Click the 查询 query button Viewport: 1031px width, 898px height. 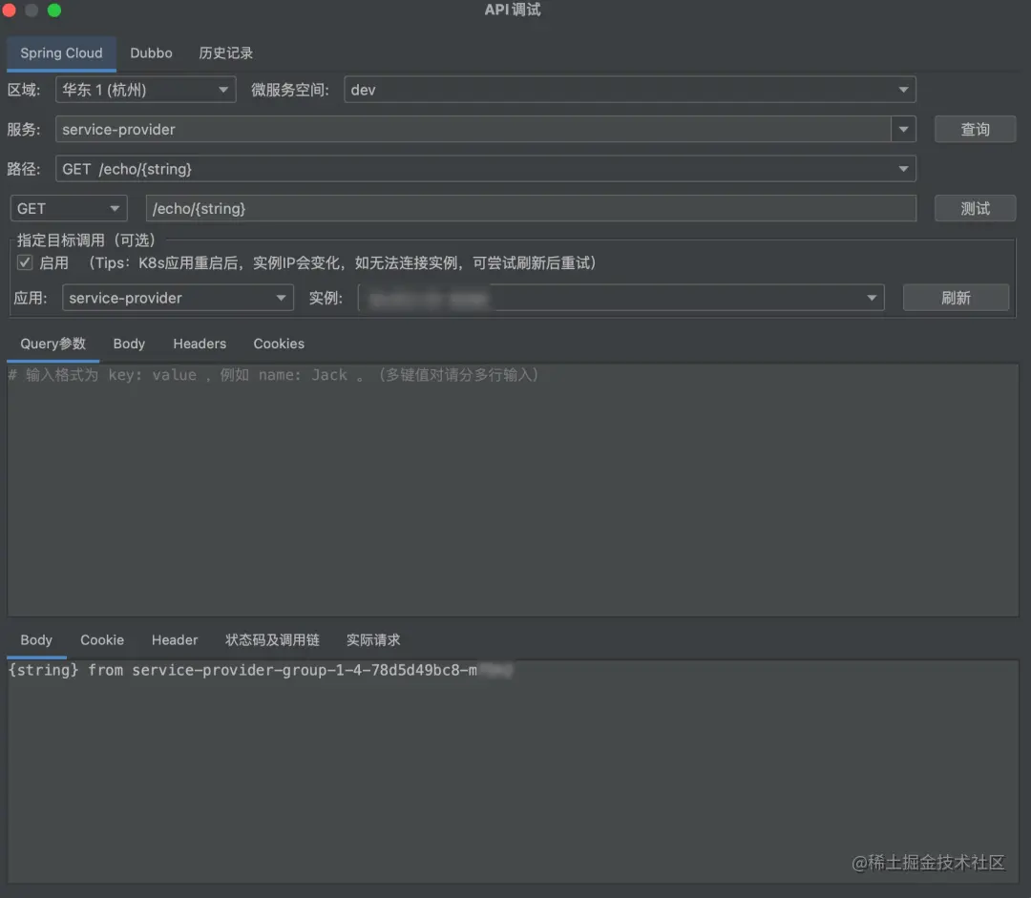click(x=975, y=130)
